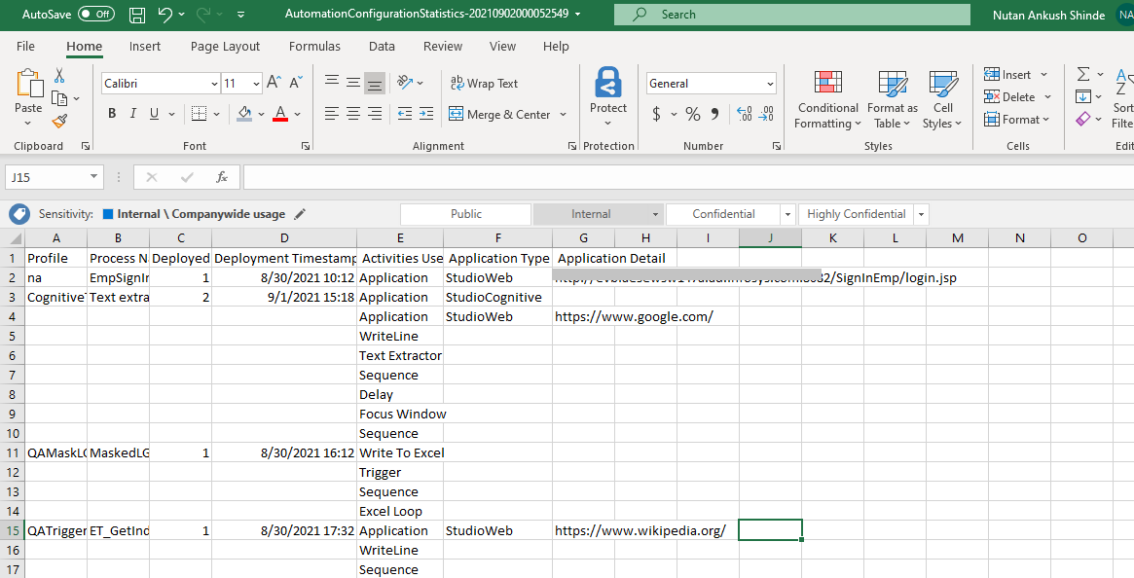Set sensitivity to Public

click(466, 214)
